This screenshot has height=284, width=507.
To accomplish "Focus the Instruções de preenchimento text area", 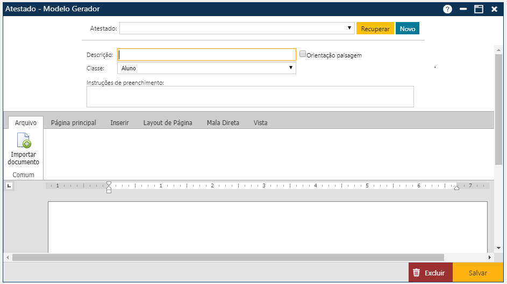I will (x=250, y=97).
